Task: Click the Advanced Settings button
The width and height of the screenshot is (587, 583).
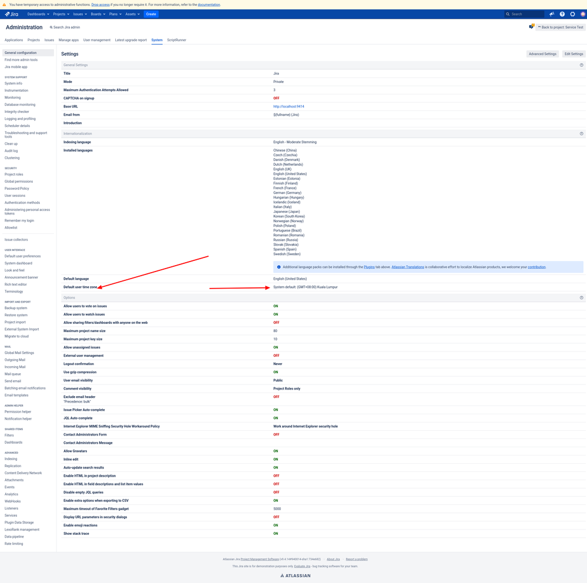Action: coord(542,54)
